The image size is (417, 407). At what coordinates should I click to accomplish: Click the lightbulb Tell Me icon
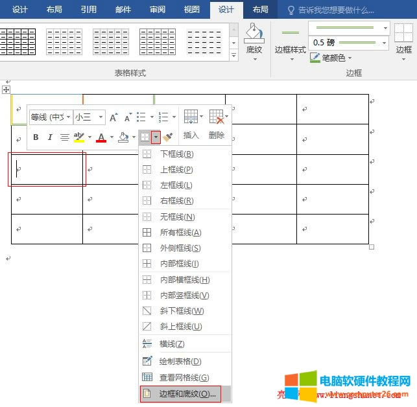point(291,10)
